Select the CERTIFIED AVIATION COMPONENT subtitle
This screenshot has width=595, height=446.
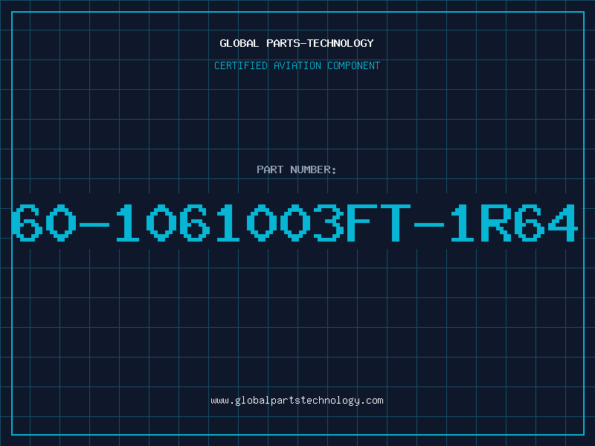[297, 65]
